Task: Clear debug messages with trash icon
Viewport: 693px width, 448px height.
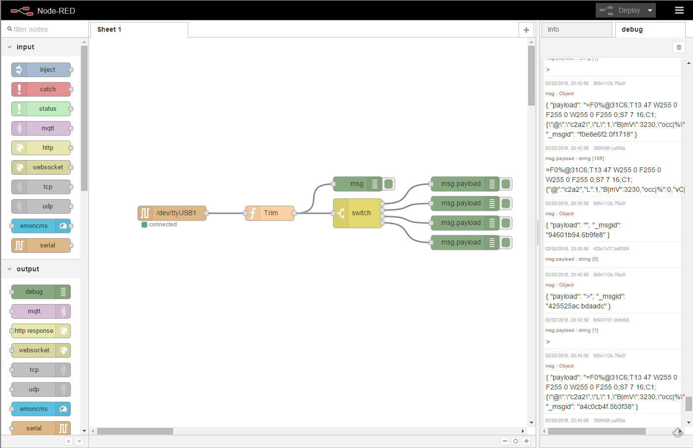Action: coord(679,47)
